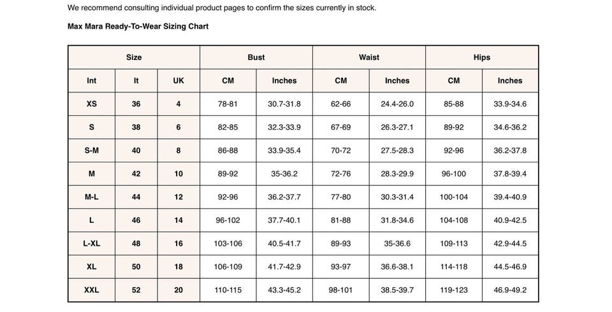Click the Waist column group header

coord(369,57)
